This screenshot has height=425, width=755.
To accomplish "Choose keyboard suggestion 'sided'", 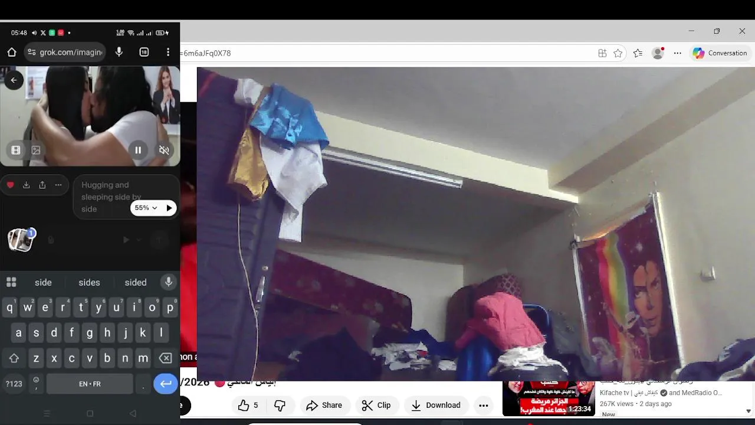I will coord(135,282).
